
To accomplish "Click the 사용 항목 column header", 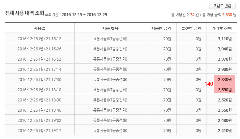I will pyautogui.click(x=110, y=28).
